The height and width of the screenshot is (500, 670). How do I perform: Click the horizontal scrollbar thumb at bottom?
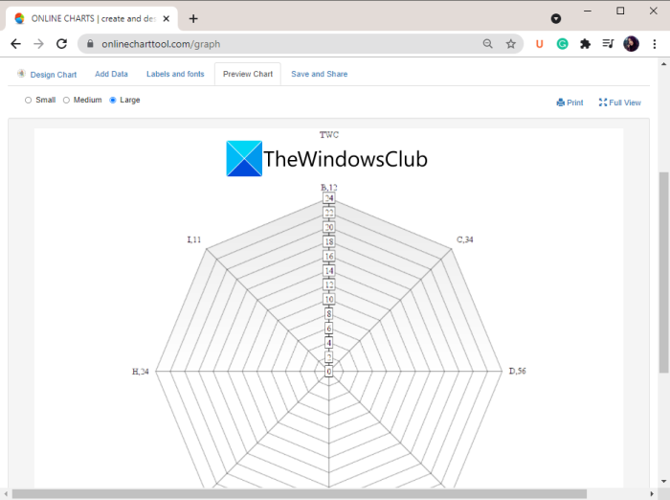click(x=299, y=494)
